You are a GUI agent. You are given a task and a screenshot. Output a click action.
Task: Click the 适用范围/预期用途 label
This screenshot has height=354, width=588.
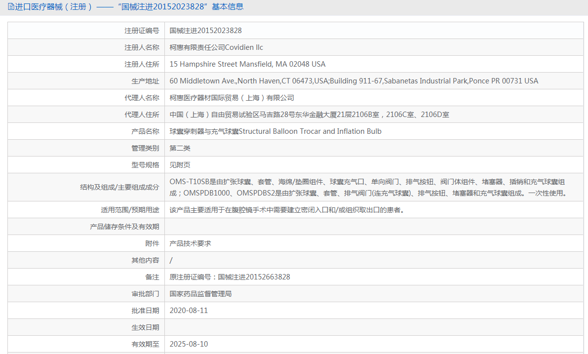pos(130,210)
